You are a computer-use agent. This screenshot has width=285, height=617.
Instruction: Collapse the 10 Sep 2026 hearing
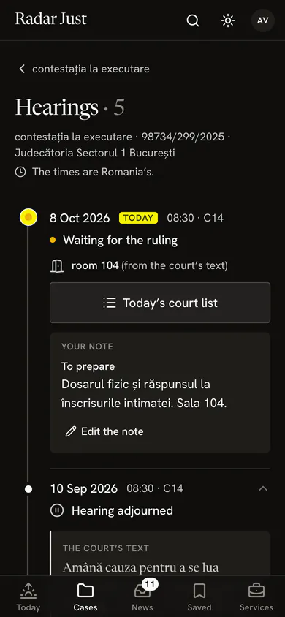coord(263,489)
